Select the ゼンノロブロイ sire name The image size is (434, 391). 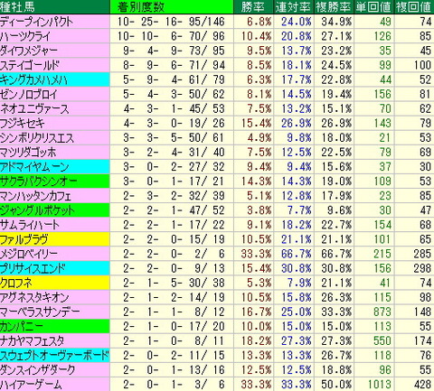[x=29, y=94]
